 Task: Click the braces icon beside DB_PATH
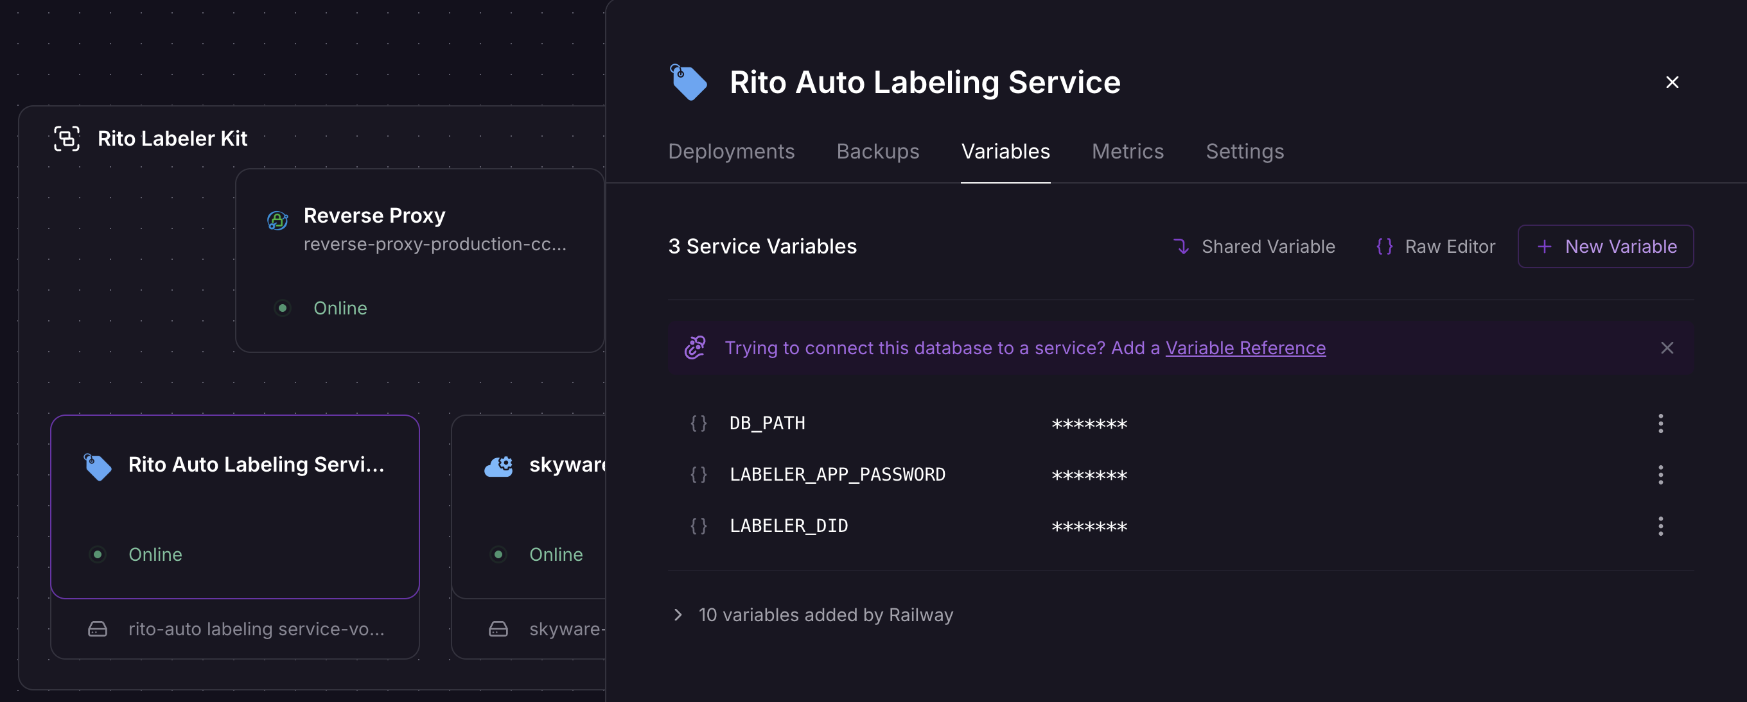coord(699,424)
